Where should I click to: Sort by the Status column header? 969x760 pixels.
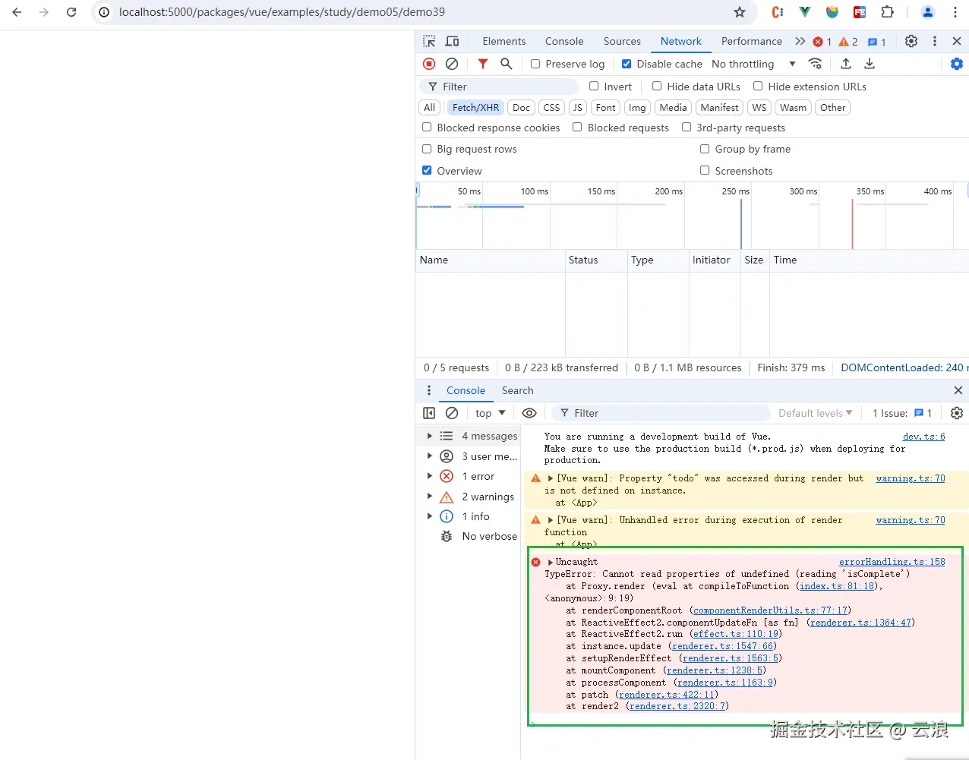click(596, 260)
